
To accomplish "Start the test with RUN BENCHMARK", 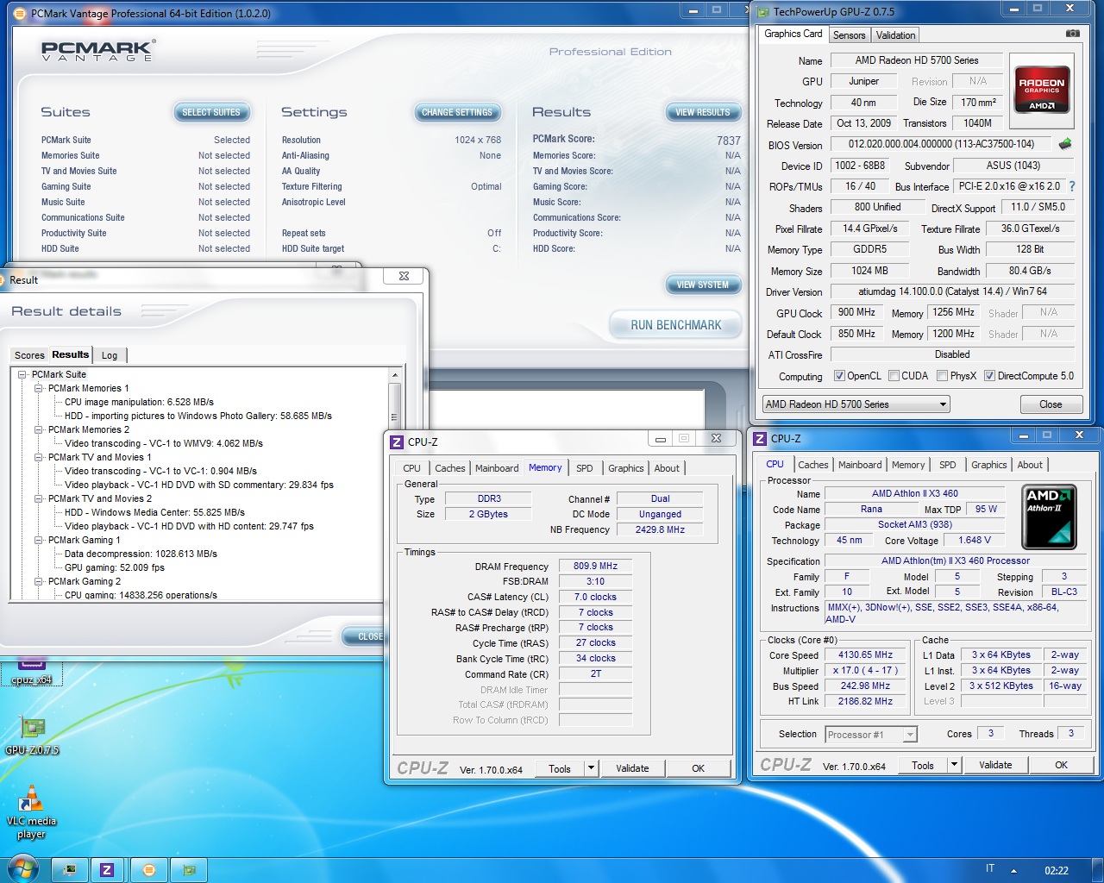I will coord(675,325).
